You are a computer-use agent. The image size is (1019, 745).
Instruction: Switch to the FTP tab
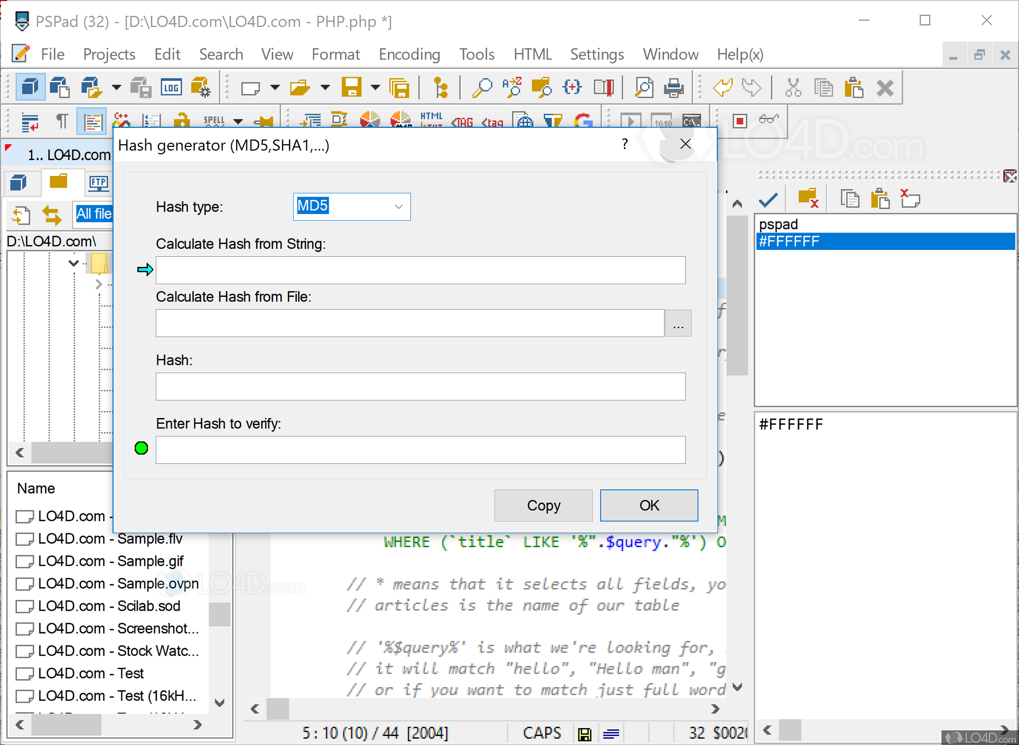pyautogui.click(x=98, y=183)
